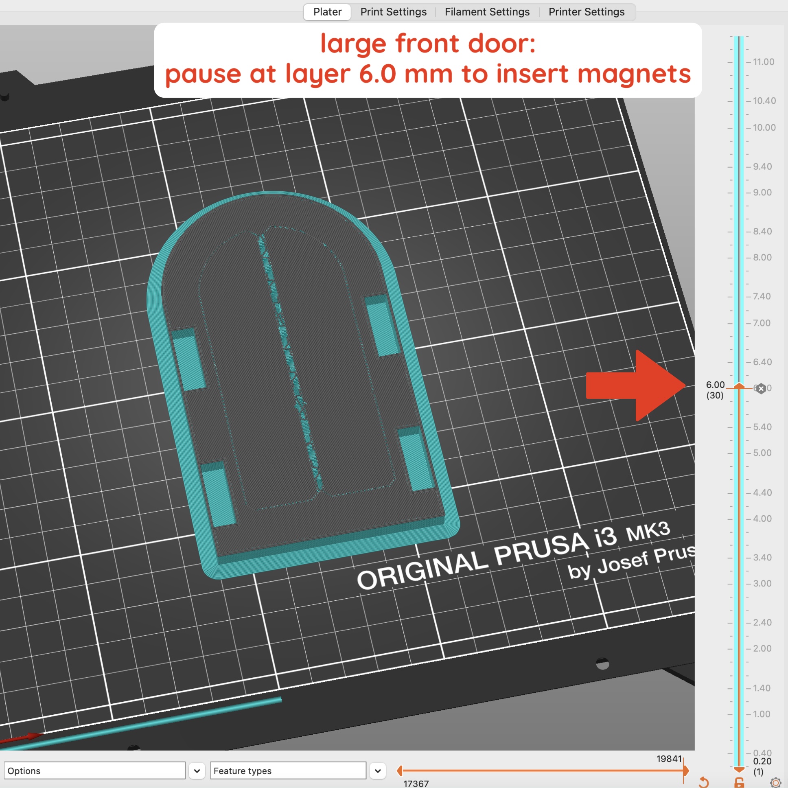Screen dimensions: 788x788
Task: Expand the Feature types dropdown chevron
Action: 377,770
